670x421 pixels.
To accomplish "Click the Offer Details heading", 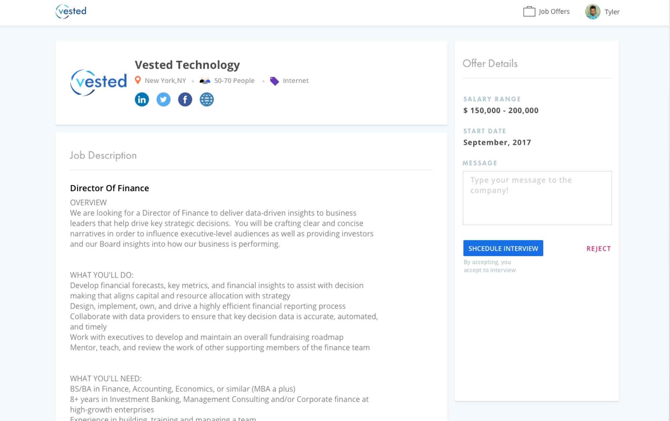I will pyautogui.click(x=490, y=63).
